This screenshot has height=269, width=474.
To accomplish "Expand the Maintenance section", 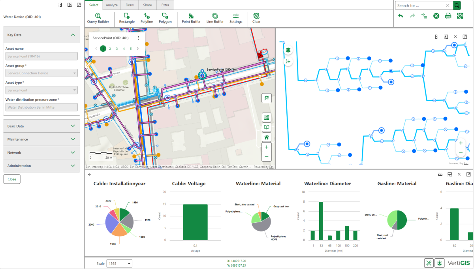I will pos(73,139).
